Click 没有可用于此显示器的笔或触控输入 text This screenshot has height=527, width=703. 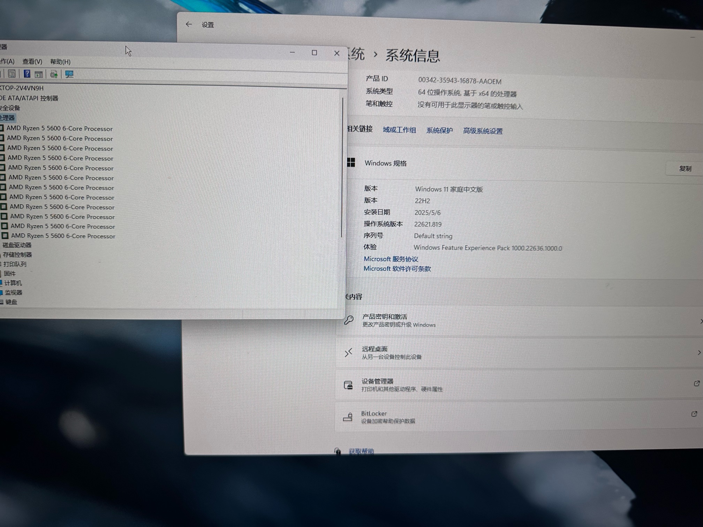point(470,106)
